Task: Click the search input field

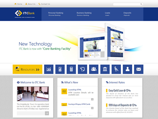Action: pos(126,4)
